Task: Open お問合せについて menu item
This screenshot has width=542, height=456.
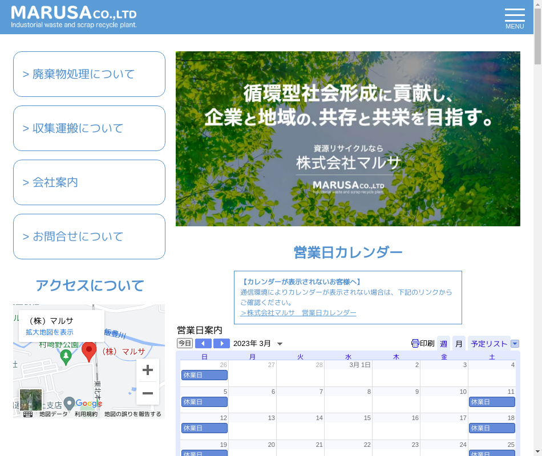Action: tap(89, 237)
